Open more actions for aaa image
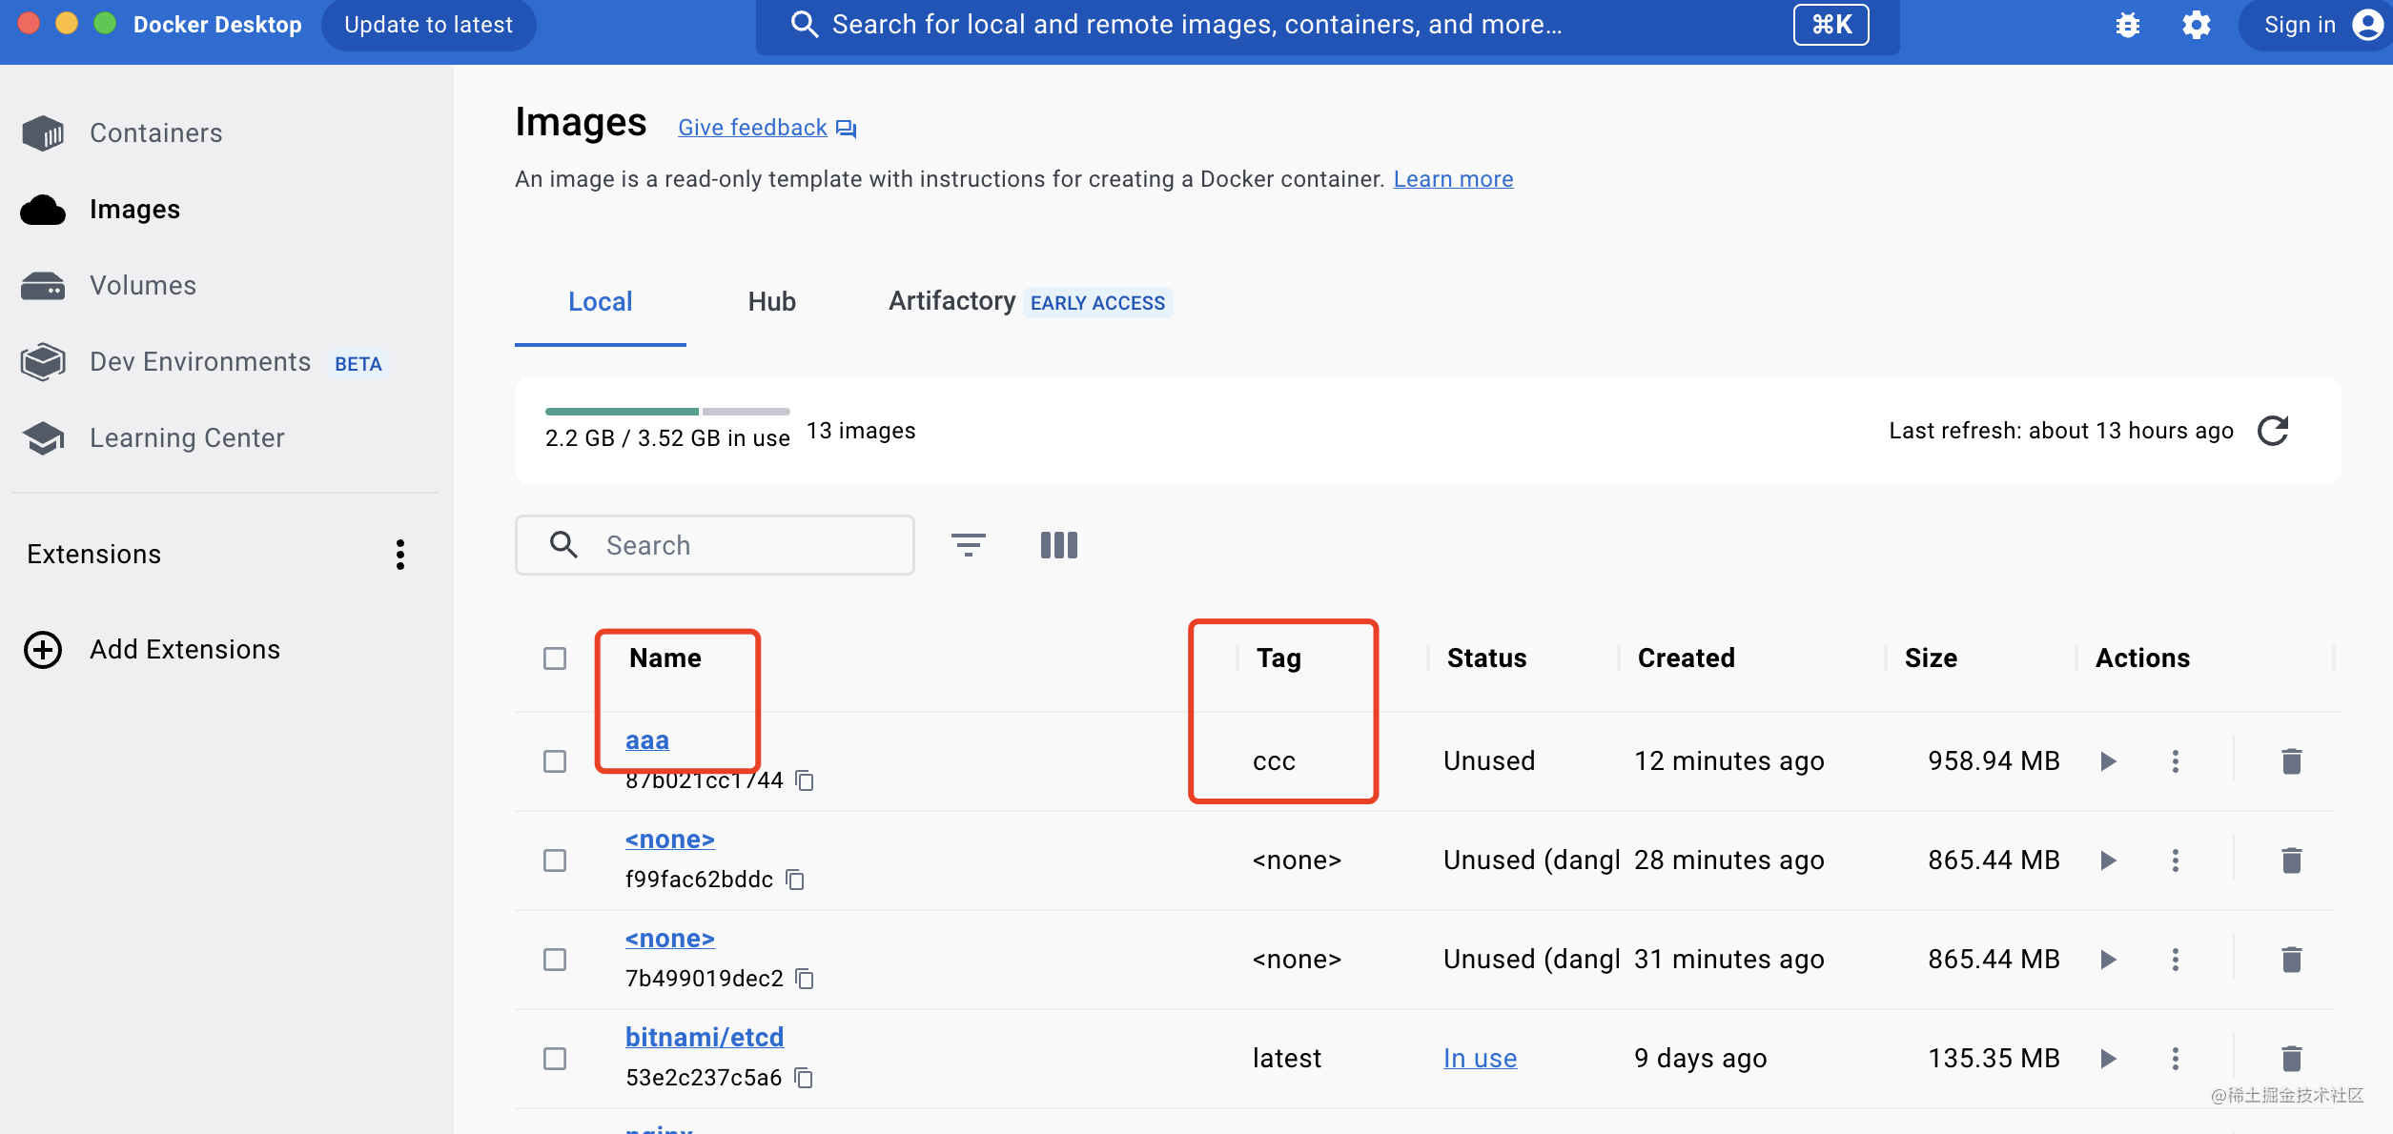 2175,761
